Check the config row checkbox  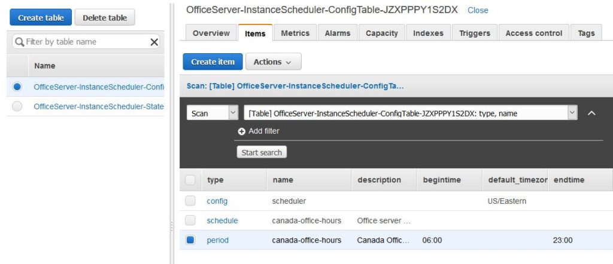point(190,201)
